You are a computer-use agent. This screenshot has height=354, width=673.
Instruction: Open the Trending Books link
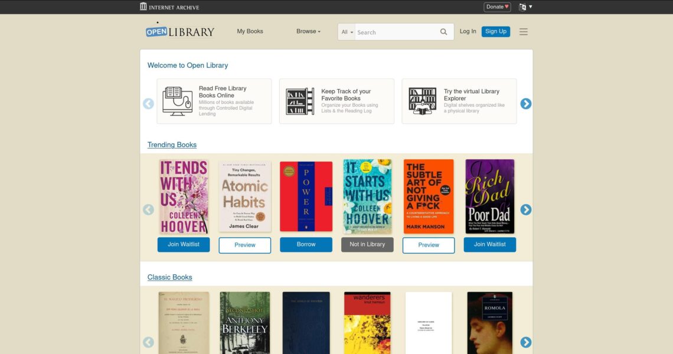pyautogui.click(x=172, y=145)
